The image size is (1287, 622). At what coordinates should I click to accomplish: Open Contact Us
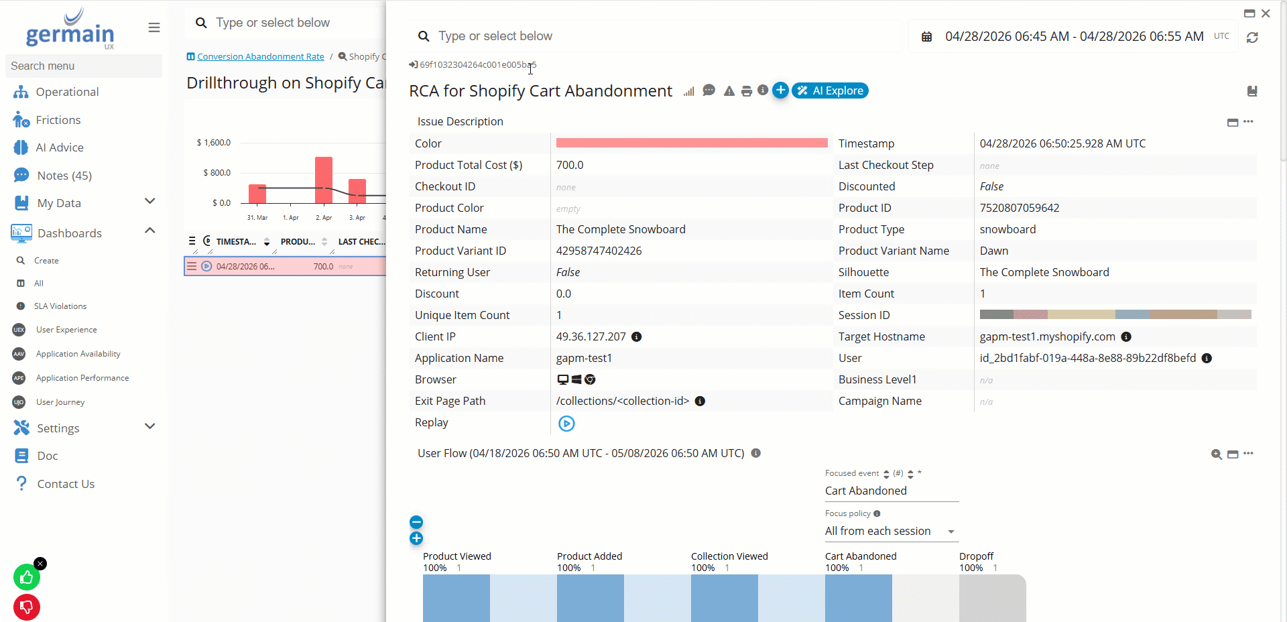(x=66, y=484)
